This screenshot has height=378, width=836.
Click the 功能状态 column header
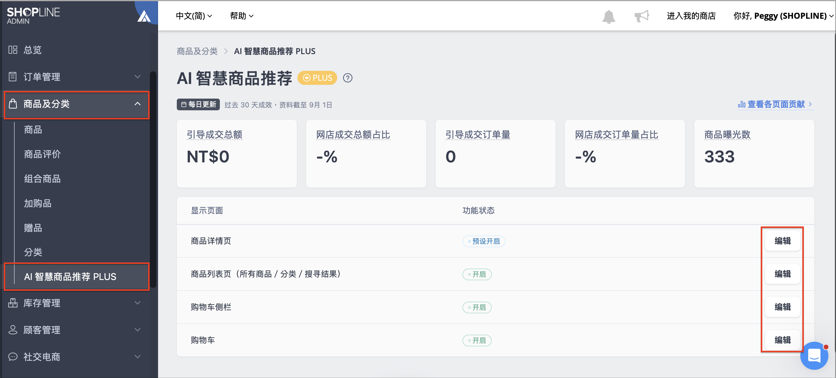(x=478, y=211)
